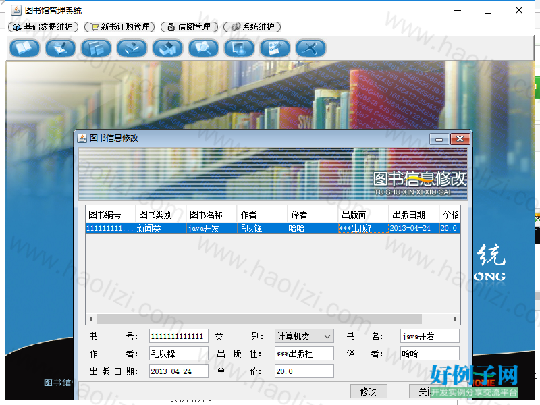Click the 出版日期 field showing 2013-04-24
This screenshot has width=540, height=405.
pos(179,371)
